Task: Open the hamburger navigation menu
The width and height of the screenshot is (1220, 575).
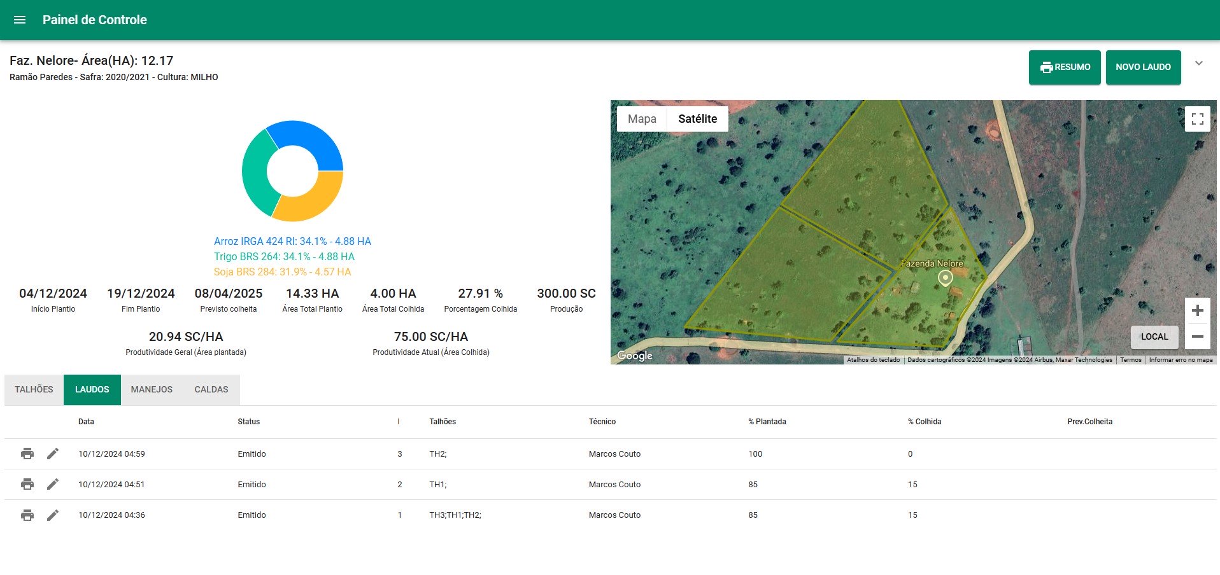Action: pyautogui.click(x=20, y=20)
